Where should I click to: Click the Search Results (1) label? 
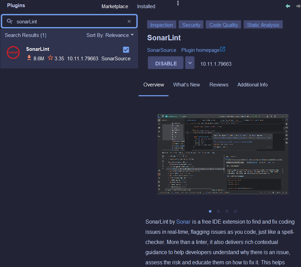point(25,35)
